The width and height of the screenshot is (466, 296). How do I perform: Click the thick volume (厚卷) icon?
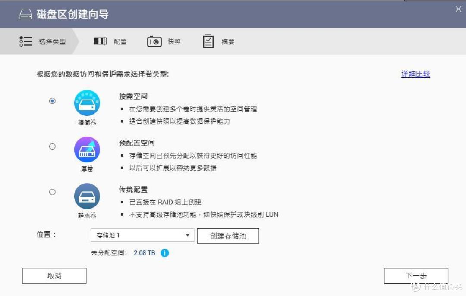click(87, 150)
